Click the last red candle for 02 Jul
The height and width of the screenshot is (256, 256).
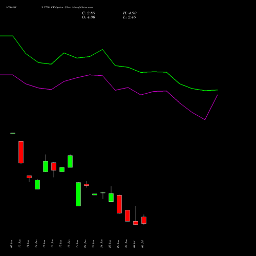tap(144, 220)
